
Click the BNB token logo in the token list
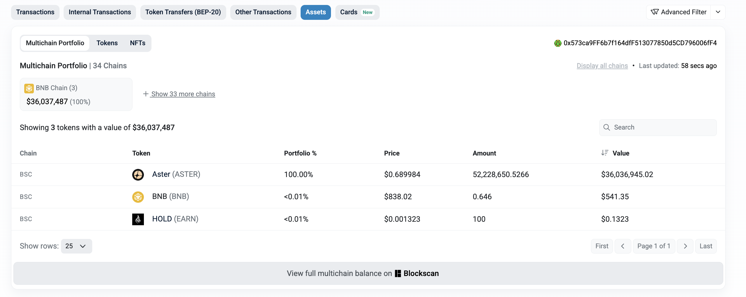[x=138, y=197]
